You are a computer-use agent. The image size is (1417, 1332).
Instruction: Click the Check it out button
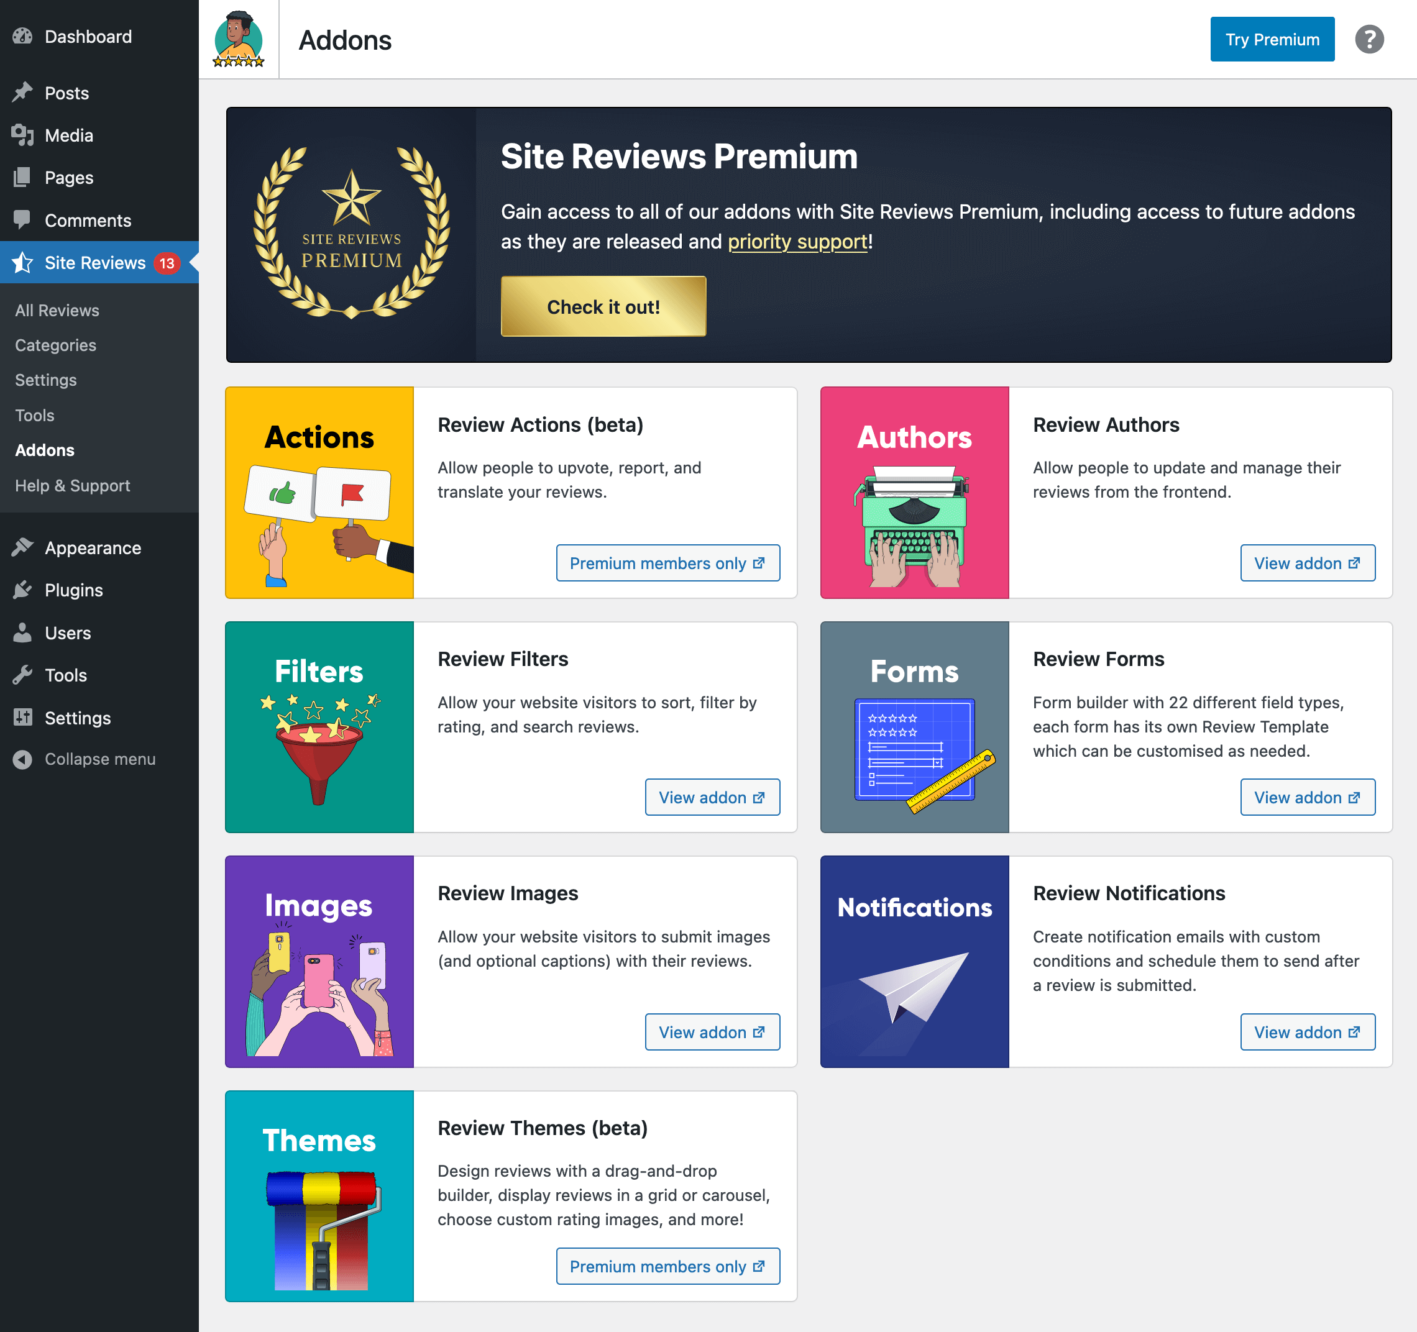tap(605, 307)
